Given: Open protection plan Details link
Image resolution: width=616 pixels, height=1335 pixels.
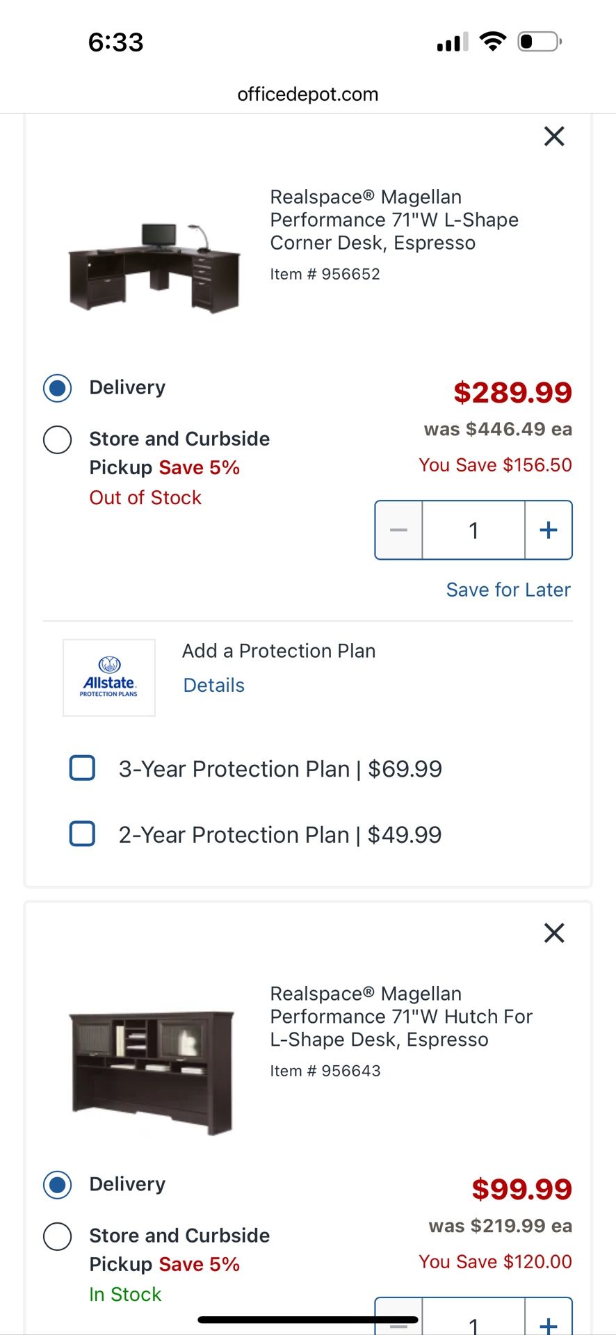Looking at the screenshot, I should pyautogui.click(x=214, y=686).
